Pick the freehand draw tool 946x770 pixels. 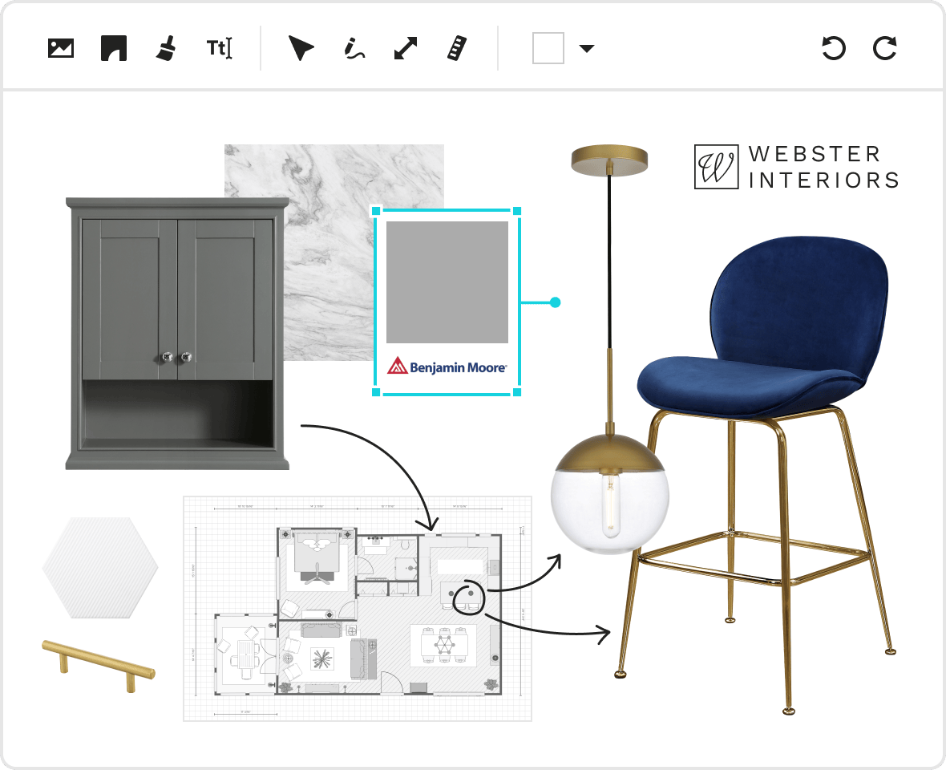click(354, 48)
